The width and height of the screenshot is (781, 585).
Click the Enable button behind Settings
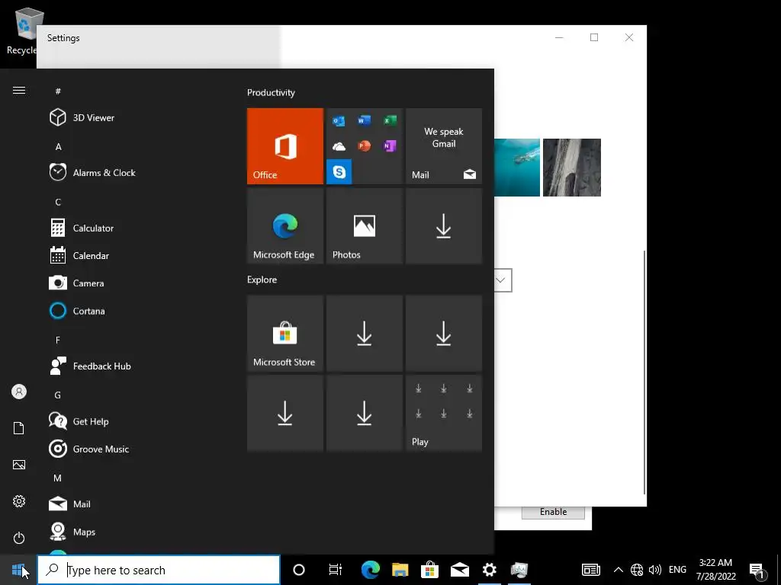tap(553, 512)
